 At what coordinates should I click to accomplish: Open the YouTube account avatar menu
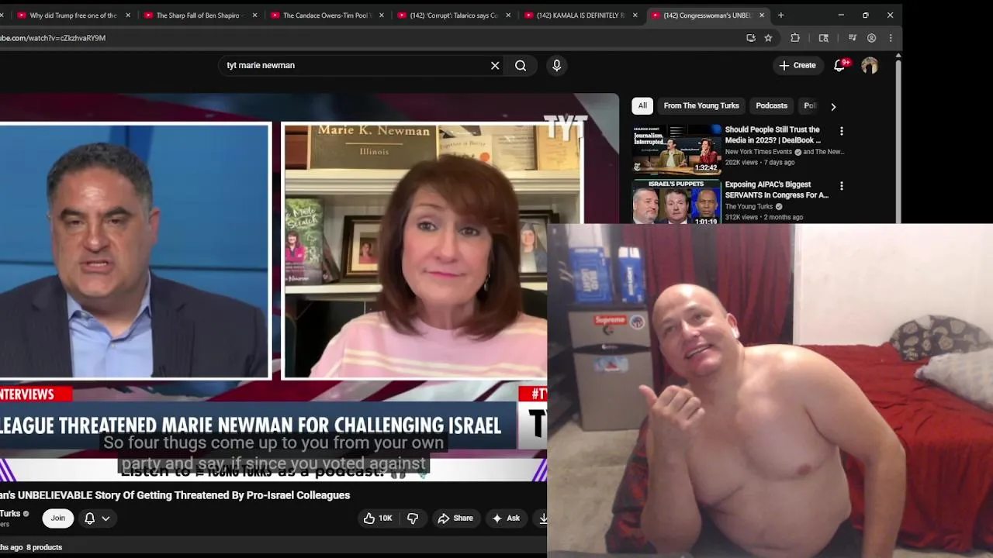point(870,66)
